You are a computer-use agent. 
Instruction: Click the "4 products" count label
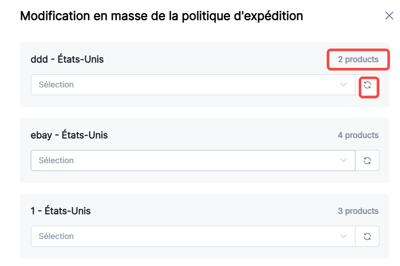(x=358, y=135)
